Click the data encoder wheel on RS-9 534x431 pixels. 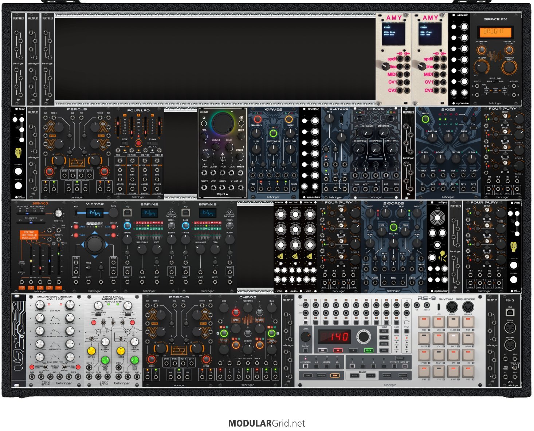coord(363,337)
